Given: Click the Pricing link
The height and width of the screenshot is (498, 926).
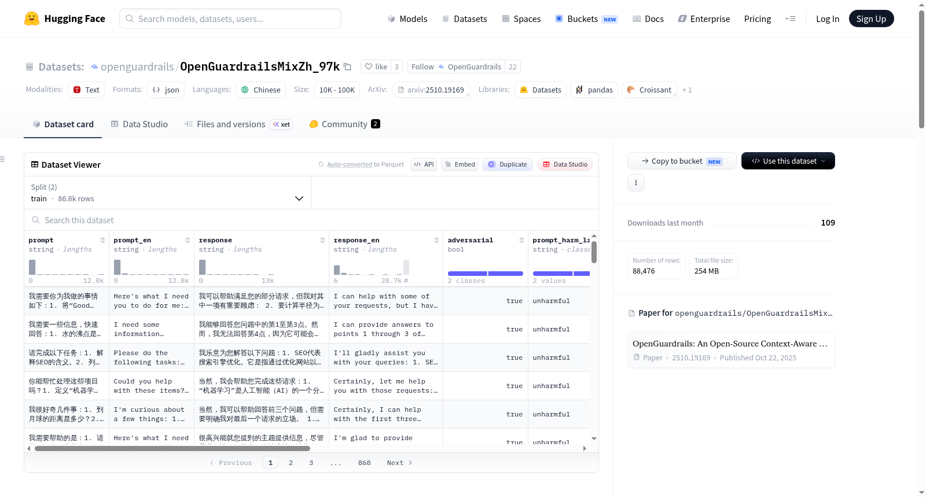Looking at the screenshot, I should 758,19.
